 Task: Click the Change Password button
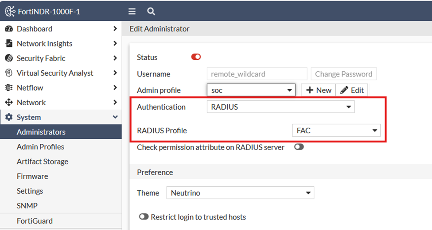point(343,74)
